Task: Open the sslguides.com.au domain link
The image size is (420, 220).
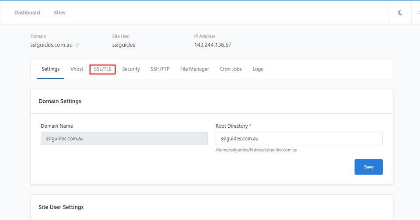Action: (x=52, y=45)
